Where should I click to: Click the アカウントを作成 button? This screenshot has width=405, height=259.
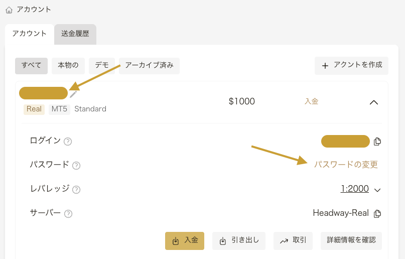[351, 65]
